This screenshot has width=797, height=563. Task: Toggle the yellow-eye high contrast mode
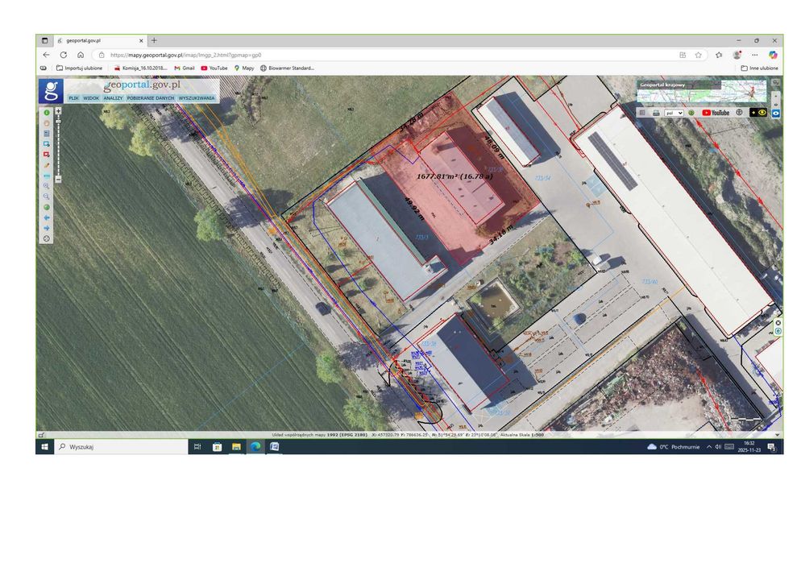click(x=758, y=112)
